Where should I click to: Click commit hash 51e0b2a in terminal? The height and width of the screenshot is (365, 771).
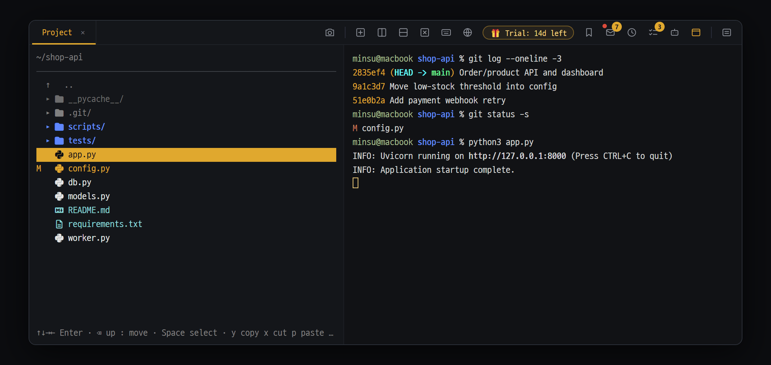point(369,101)
